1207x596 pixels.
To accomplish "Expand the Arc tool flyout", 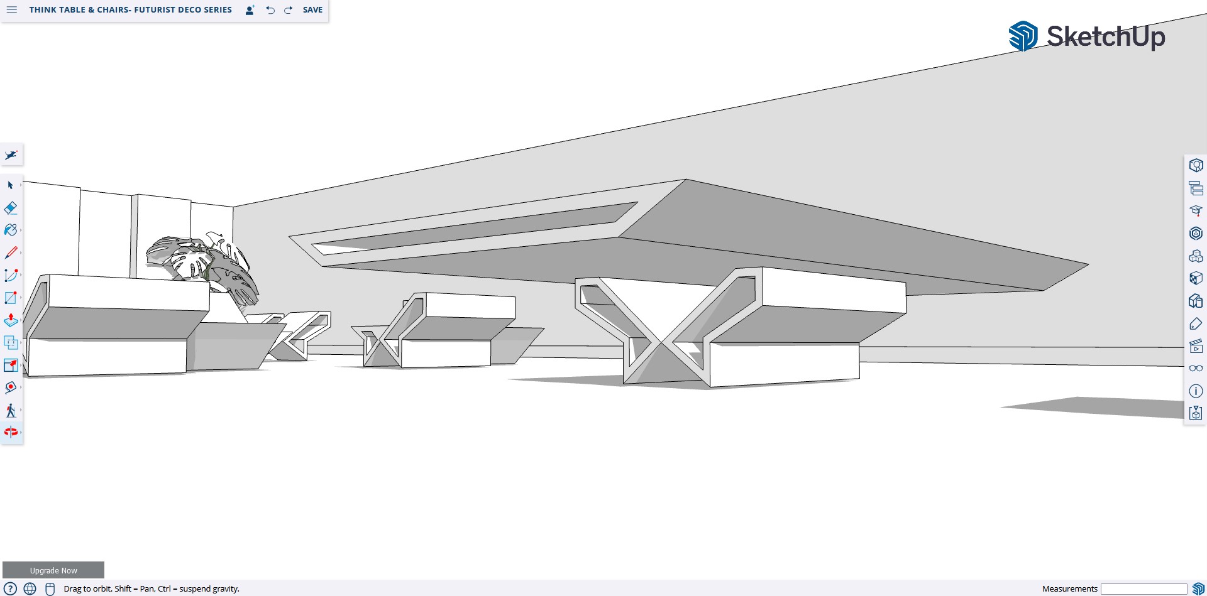I will (x=21, y=276).
